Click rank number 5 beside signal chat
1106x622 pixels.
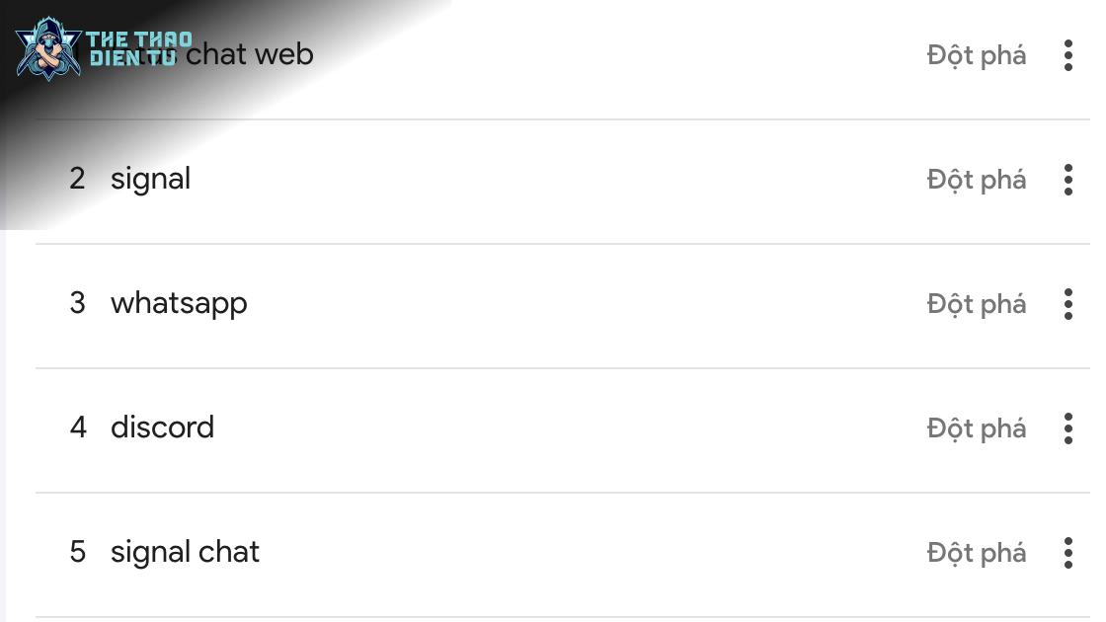point(77,552)
